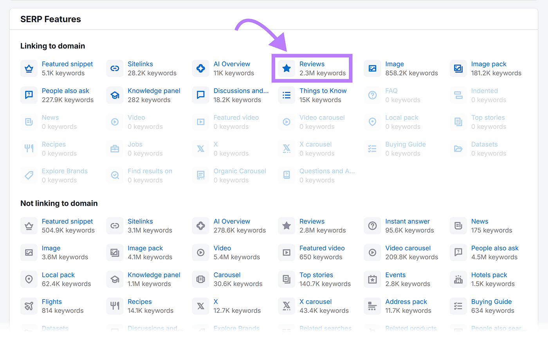This screenshot has height=341, width=548.
Task: Click the Flights airplane icon
Action: click(x=29, y=306)
